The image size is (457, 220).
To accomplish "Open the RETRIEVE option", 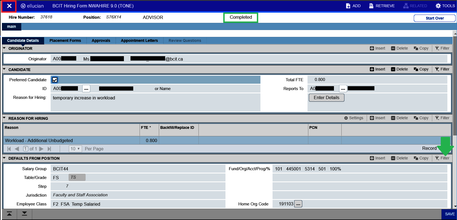I will (382, 6).
